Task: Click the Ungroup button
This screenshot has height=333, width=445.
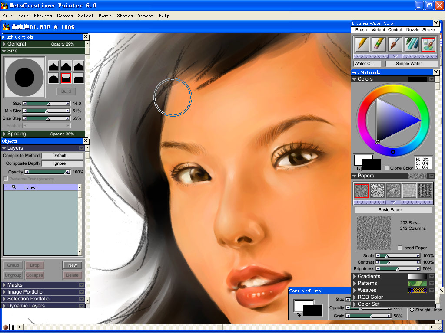Action: [x=13, y=275]
